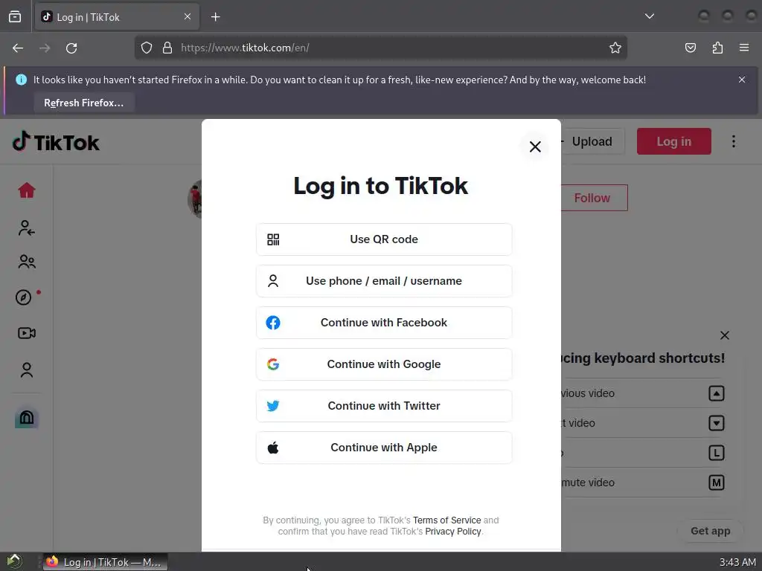Open the tracking protection shield icon

[147, 48]
